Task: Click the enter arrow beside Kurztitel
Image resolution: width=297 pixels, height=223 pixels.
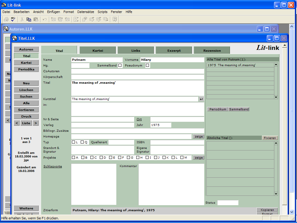Action: [x=201, y=99]
